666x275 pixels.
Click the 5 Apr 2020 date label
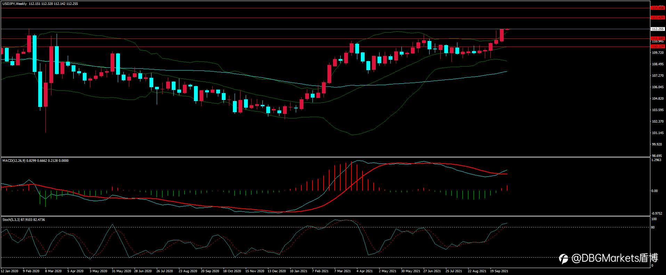pyautogui.click(x=75, y=271)
